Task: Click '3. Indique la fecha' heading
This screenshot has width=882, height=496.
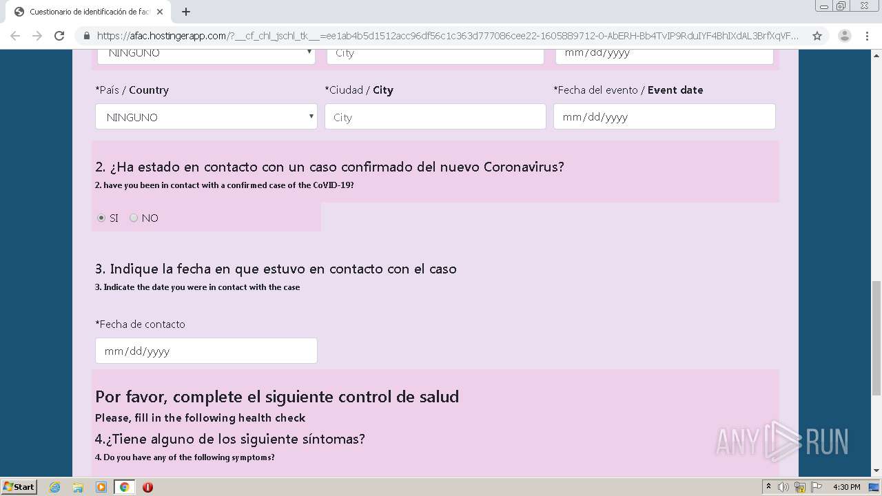Action: coord(276,269)
